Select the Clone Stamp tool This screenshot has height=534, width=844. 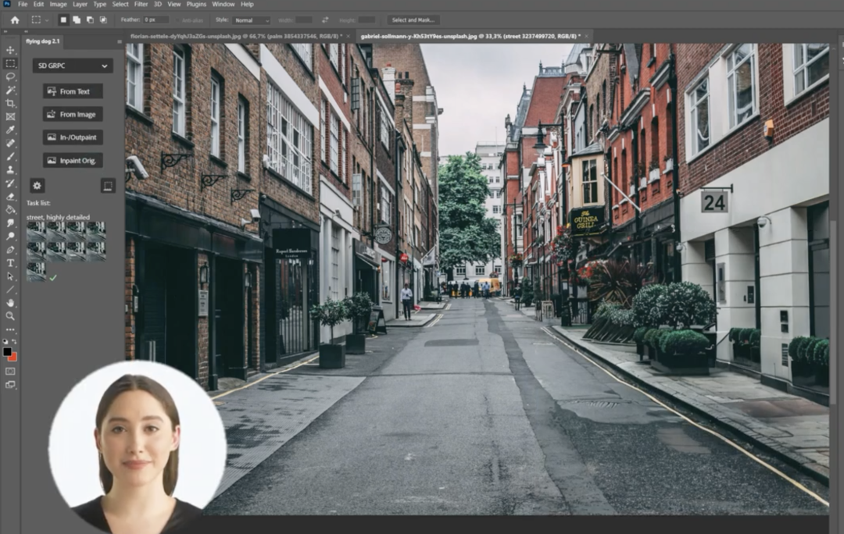pos(10,170)
